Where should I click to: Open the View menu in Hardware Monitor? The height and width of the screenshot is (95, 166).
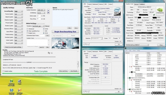[134, 51]
